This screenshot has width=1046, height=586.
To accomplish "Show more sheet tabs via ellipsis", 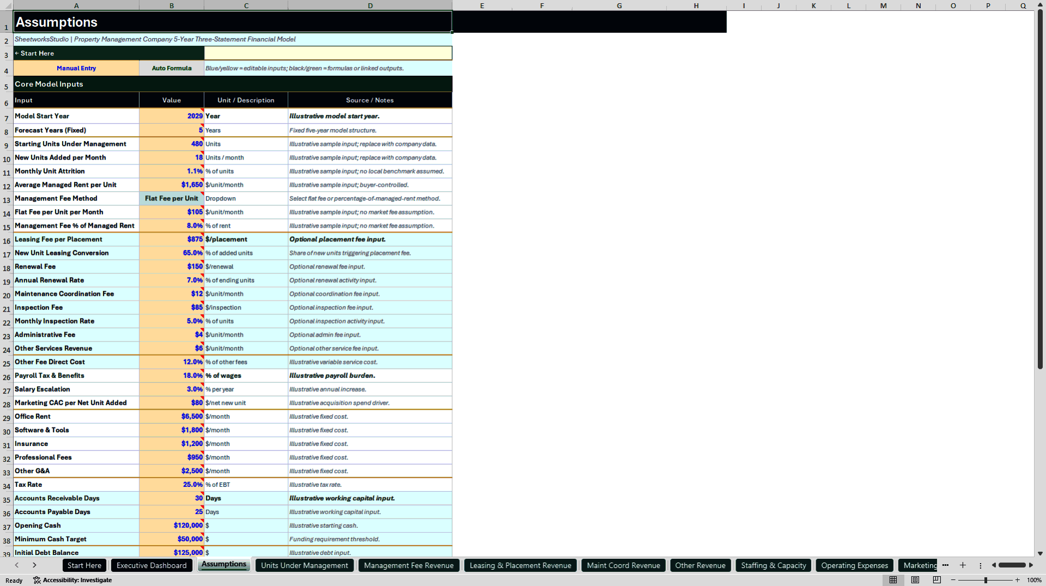I will pos(945,565).
